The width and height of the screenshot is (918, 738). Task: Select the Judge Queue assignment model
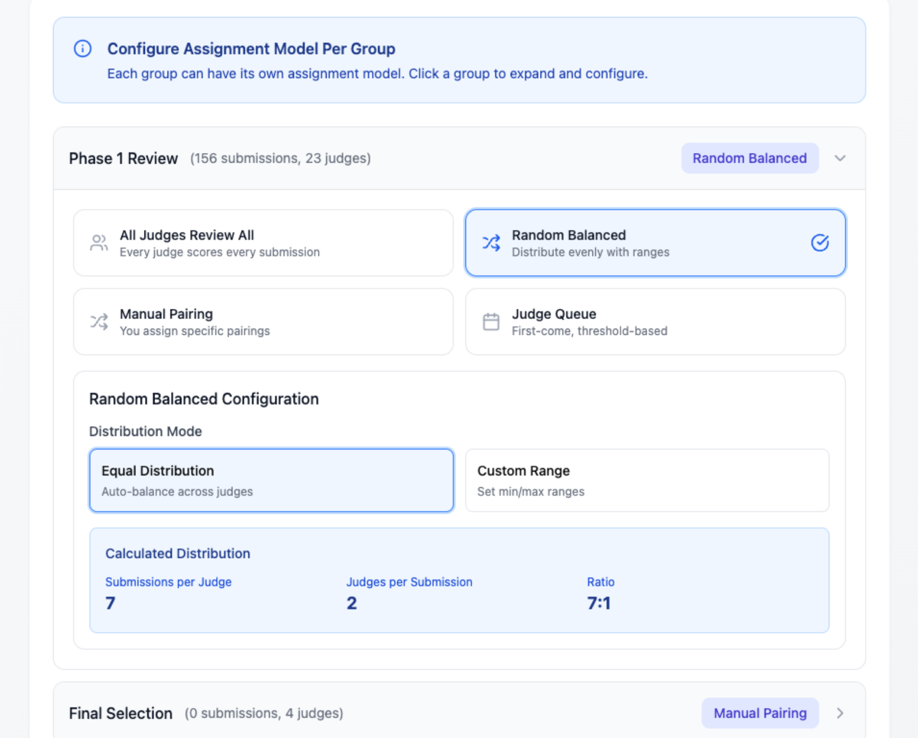[655, 321]
